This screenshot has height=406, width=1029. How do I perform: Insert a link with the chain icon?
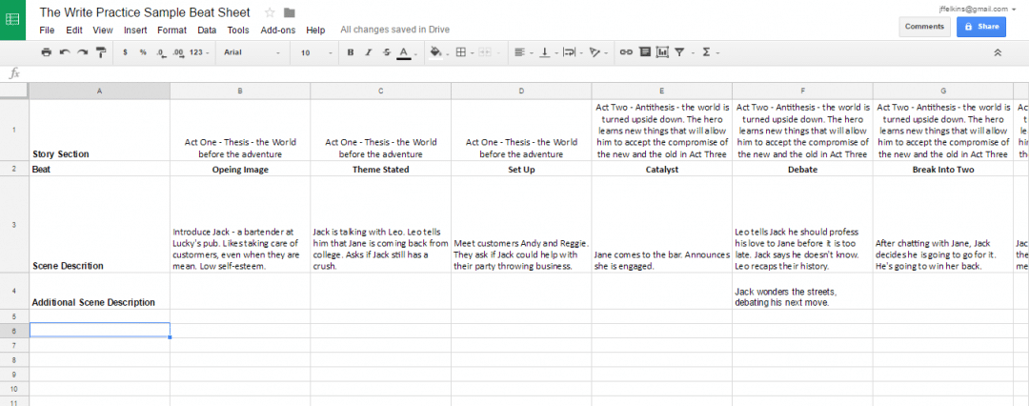point(626,52)
